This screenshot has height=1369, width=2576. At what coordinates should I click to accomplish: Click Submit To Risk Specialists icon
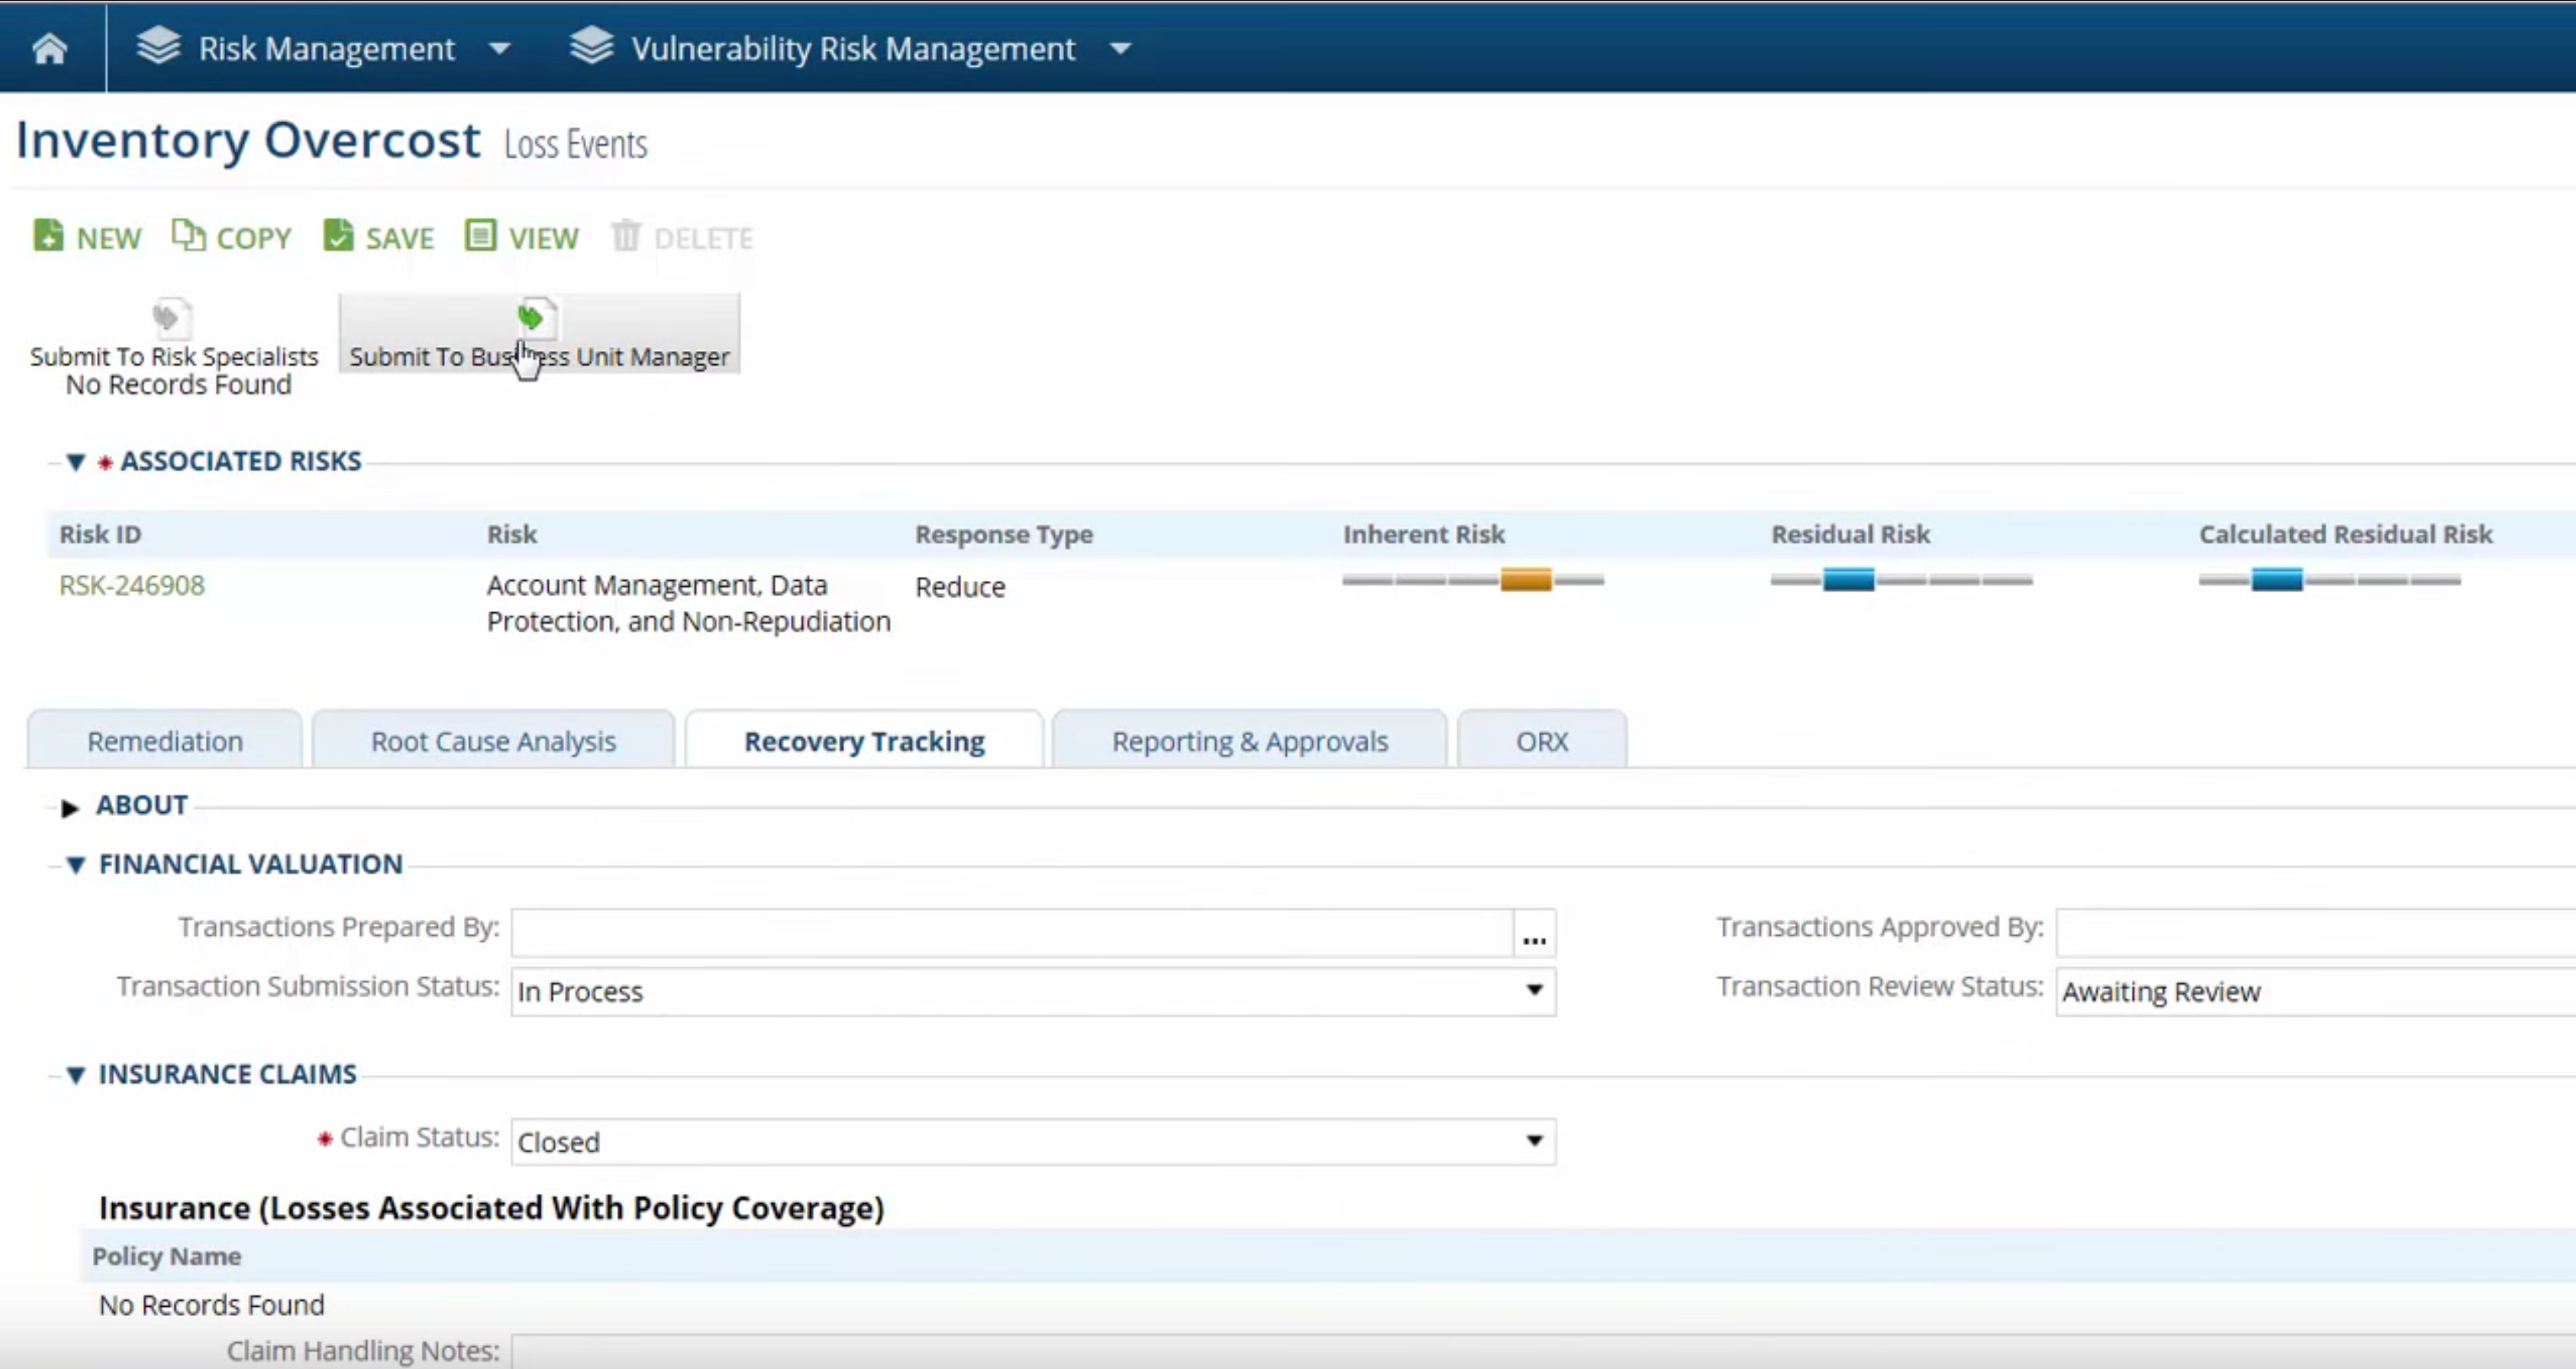click(x=171, y=318)
